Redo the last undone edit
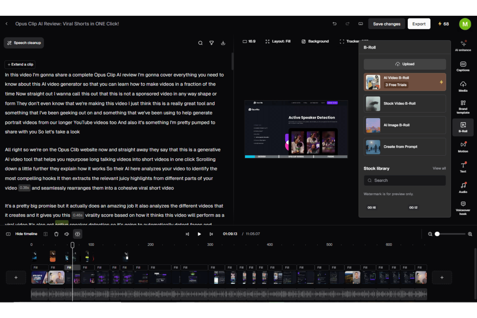 pyautogui.click(x=347, y=24)
